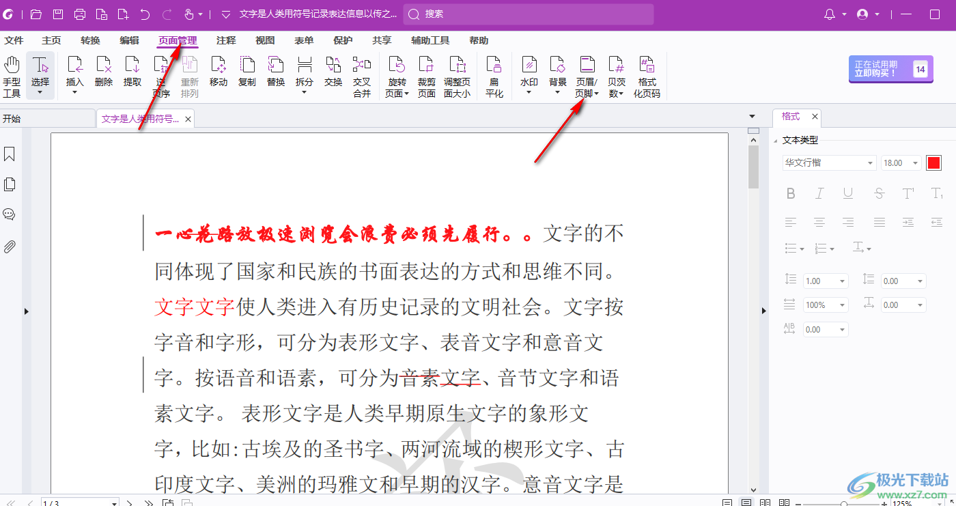This screenshot has height=506, width=956.
Task: Close the 文字是人类用符号 document tab
Action: click(x=188, y=120)
